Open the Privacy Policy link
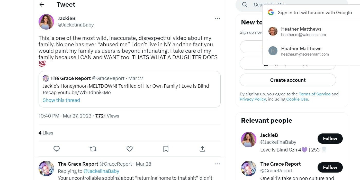Viewport: 360px width, 180px height. pos(253,99)
